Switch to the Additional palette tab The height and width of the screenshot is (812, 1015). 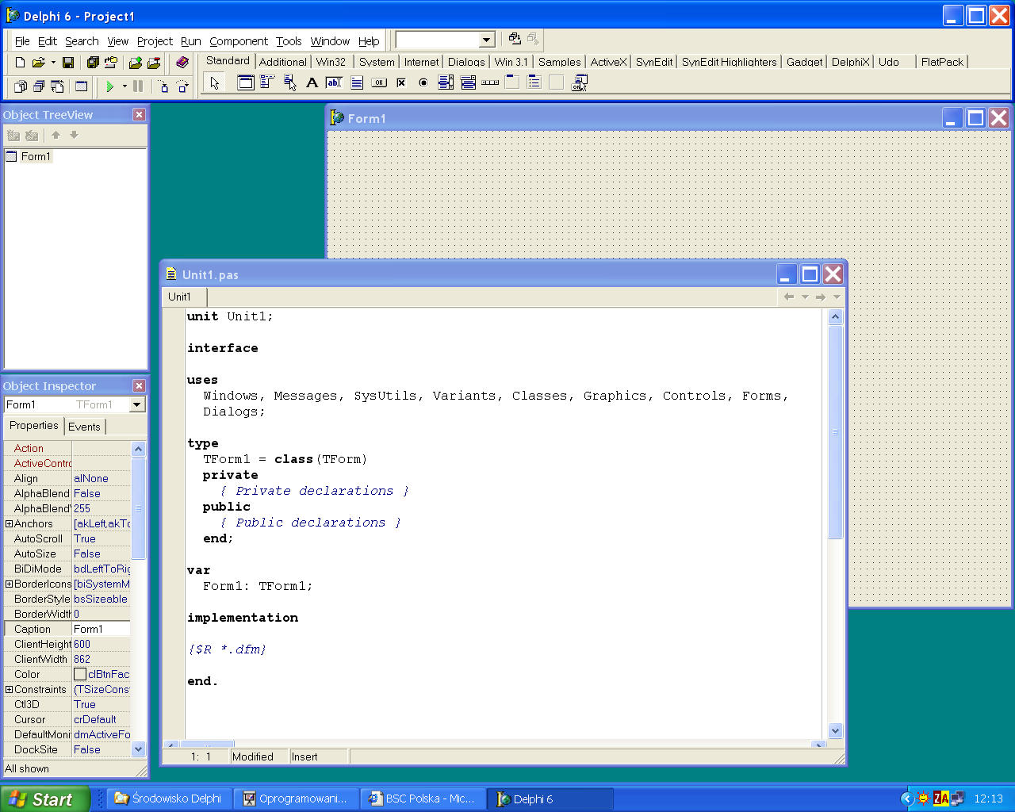tap(282, 62)
